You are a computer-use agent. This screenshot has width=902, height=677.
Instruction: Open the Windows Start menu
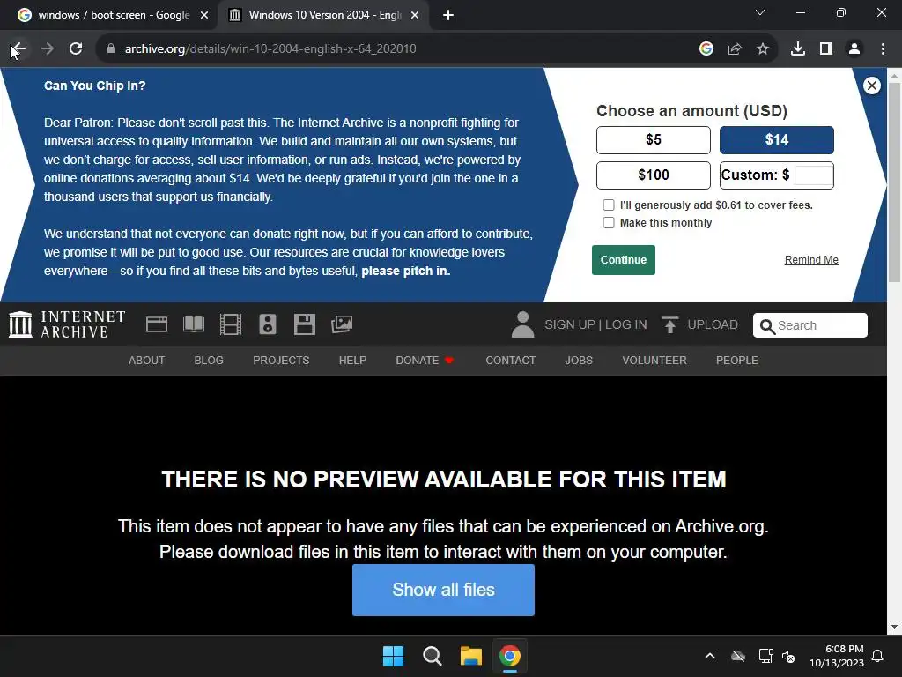coord(394,656)
